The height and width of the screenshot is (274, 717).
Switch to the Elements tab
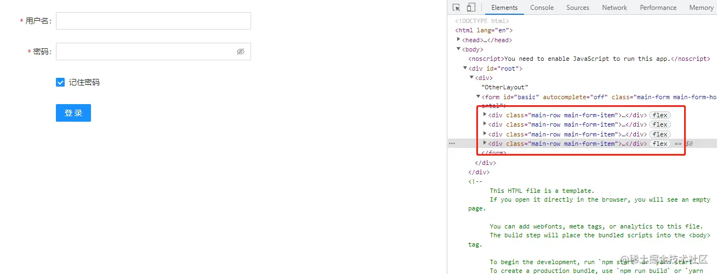[504, 8]
